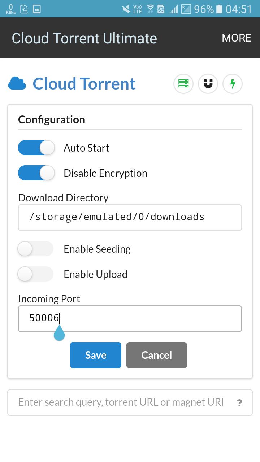Turn on the Enable Upload switch
The image size is (260, 462).
coord(35,274)
